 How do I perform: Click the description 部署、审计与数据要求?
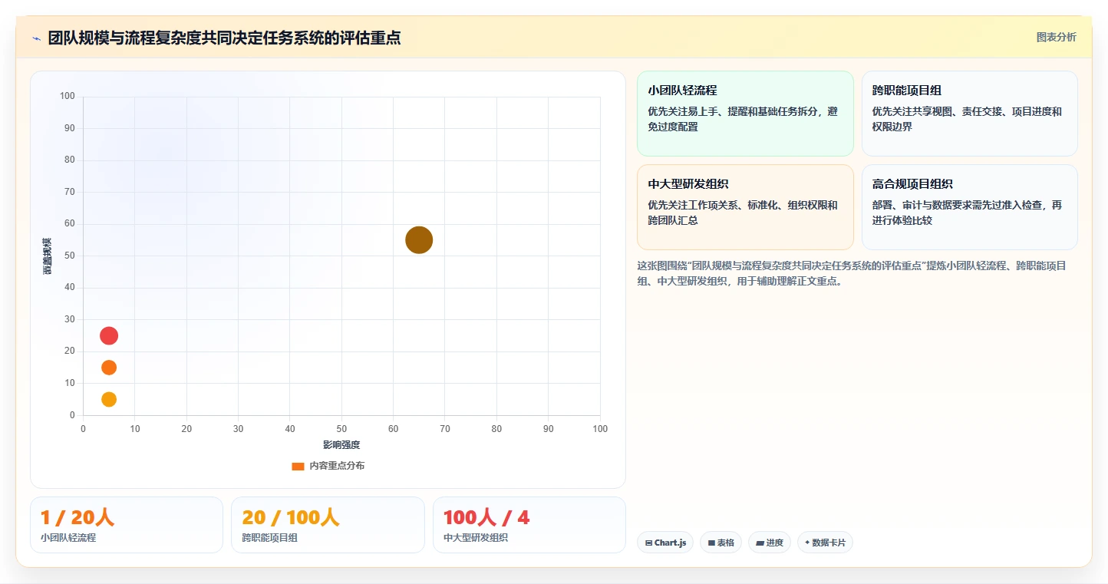click(x=967, y=213)
